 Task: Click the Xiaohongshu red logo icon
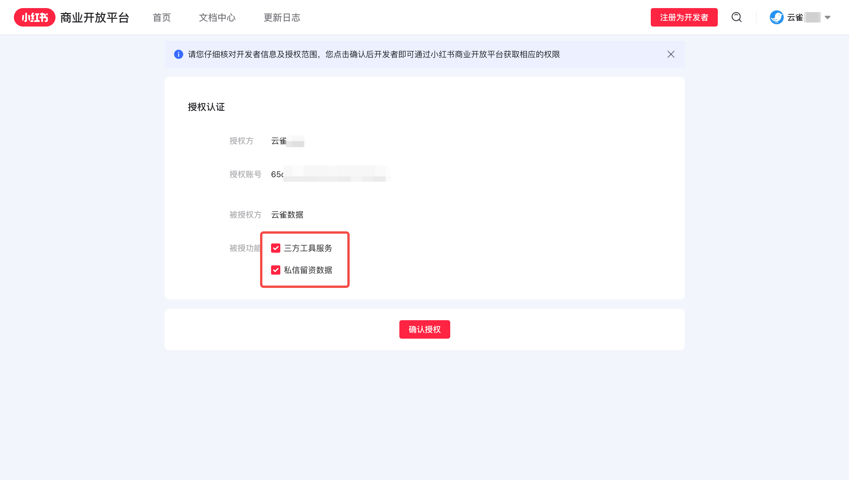34,17
